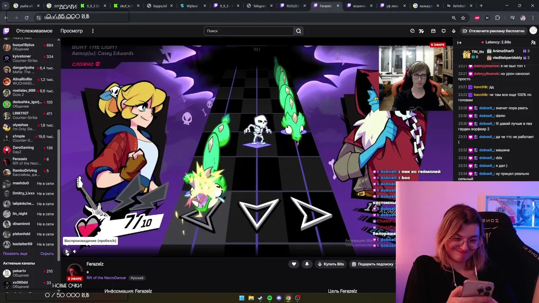The image size is (539, 303).
Task: Open the Ferazelz channel name below the video
Action: pyautogui.click(x=95, y=264)
